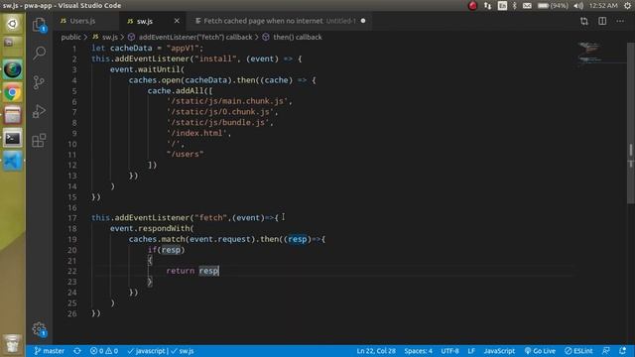
Task: Open the Run and Debug view
Action: pos(40,111)
